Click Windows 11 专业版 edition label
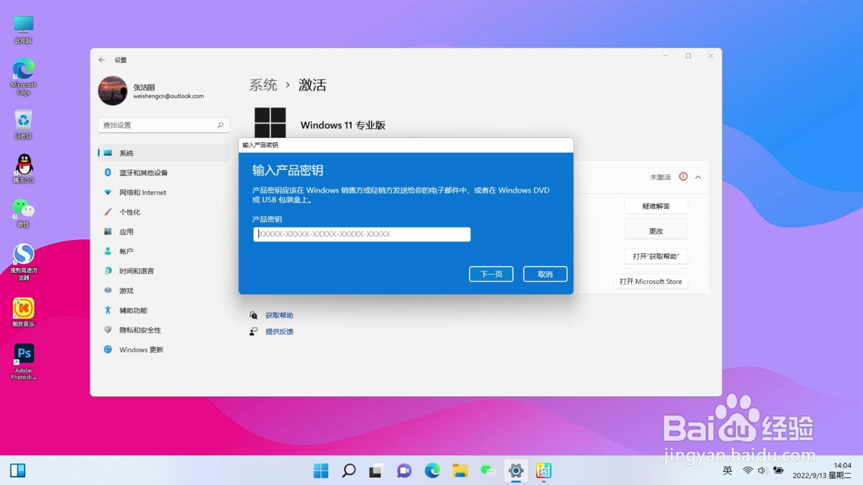863x485 pixels. (343, 125)
